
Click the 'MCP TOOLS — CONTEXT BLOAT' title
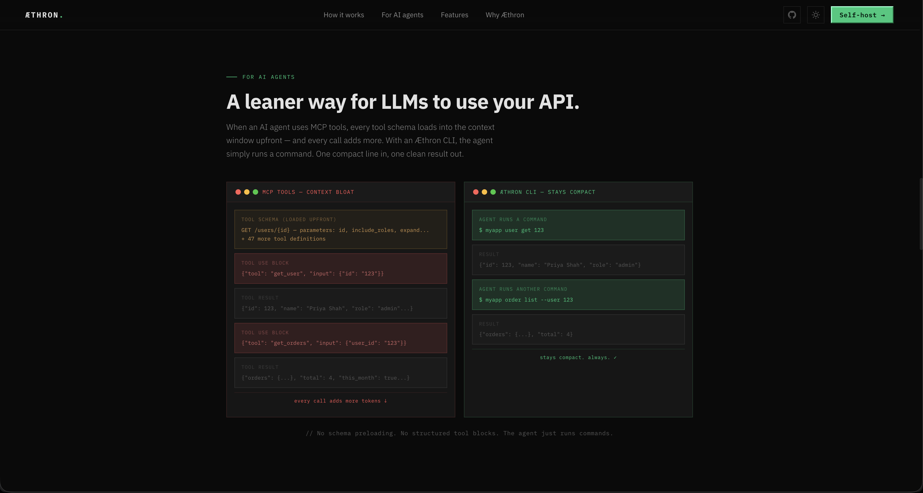click(x=308, y=192)
